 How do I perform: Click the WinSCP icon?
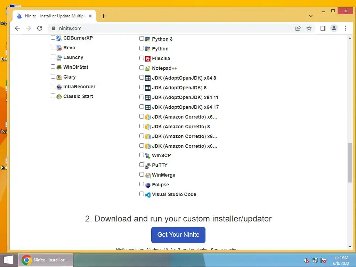[147, 156]
